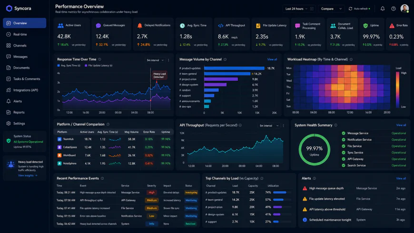Click View all in System Health Summary
This screenshot has width=414, height=233.
tap(401, 125)
